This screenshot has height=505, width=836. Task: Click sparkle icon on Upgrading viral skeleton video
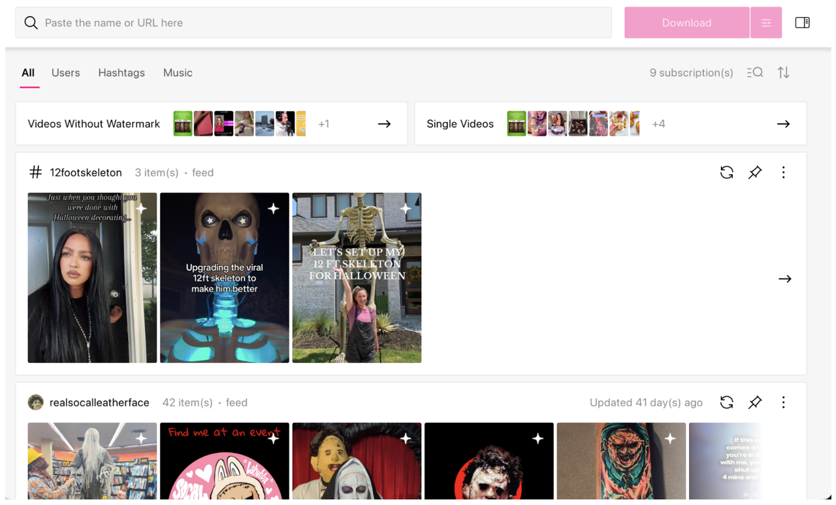[x=274, y=209]
